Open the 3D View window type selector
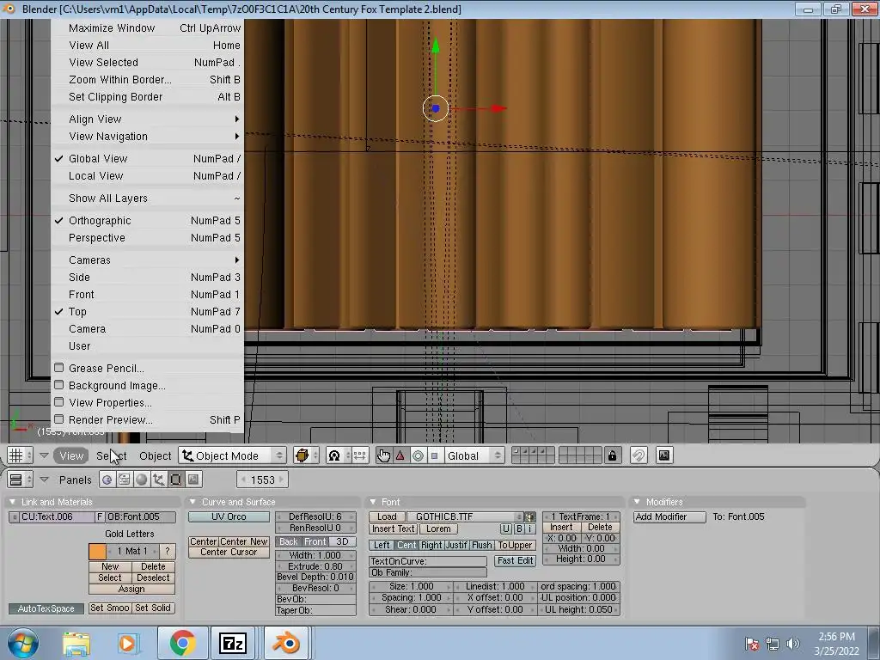The image size is (880, 660). point(21,455)
